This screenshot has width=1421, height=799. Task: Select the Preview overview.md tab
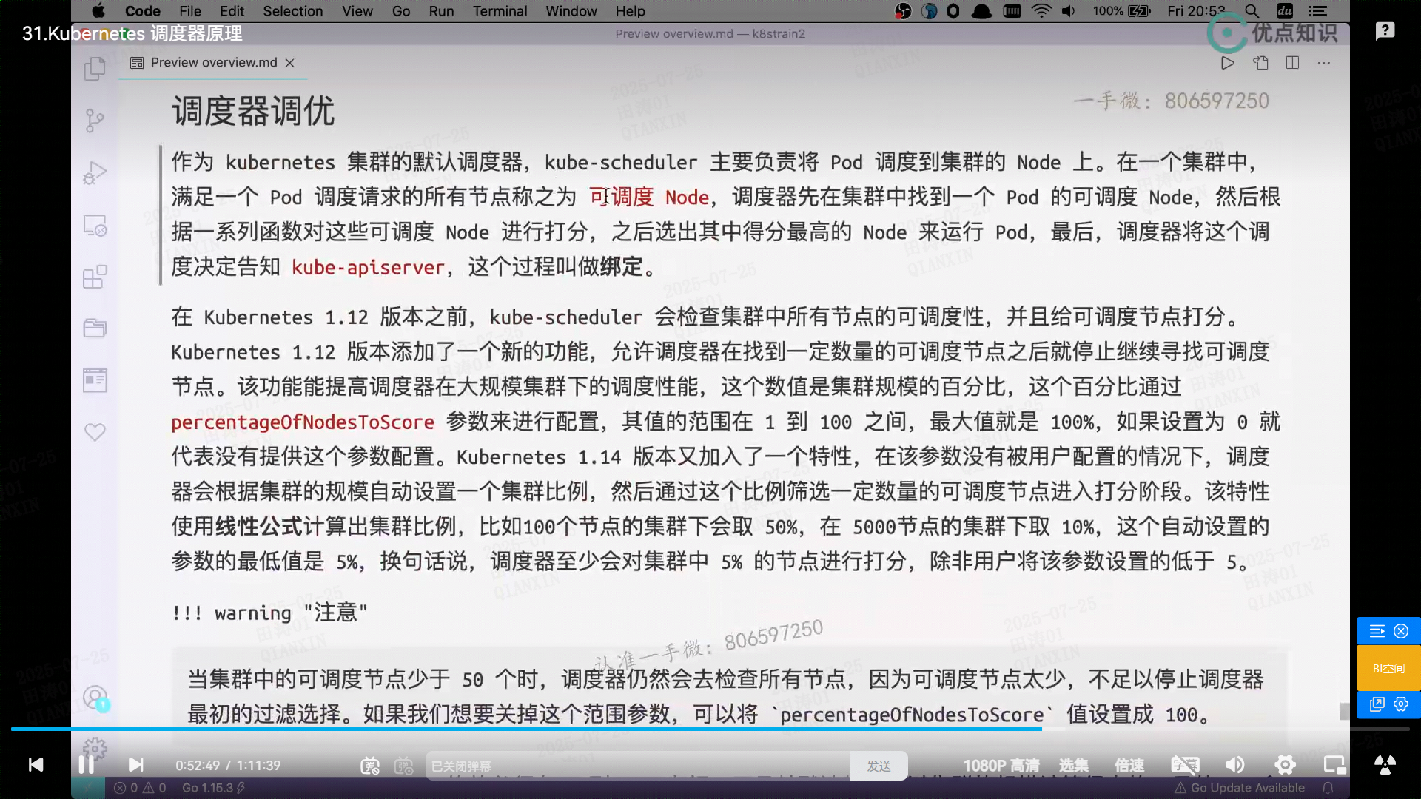pos(213,63)
